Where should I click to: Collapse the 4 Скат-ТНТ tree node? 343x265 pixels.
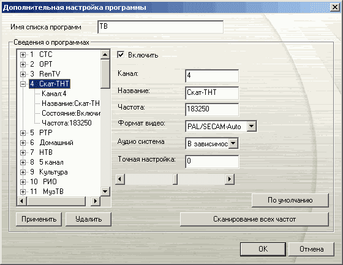tap(23, 84)
